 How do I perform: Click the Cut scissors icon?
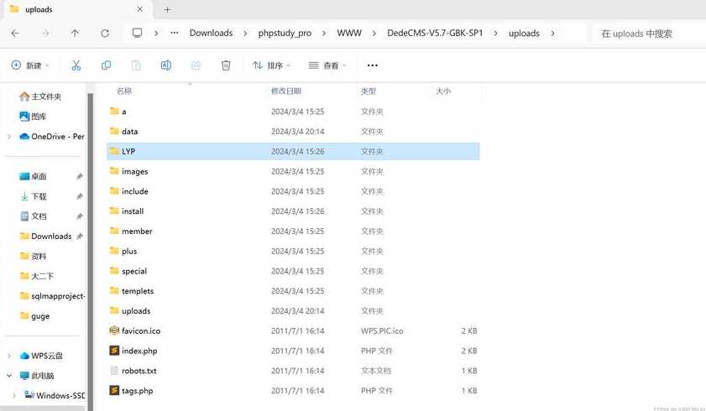tap(76, 65)
